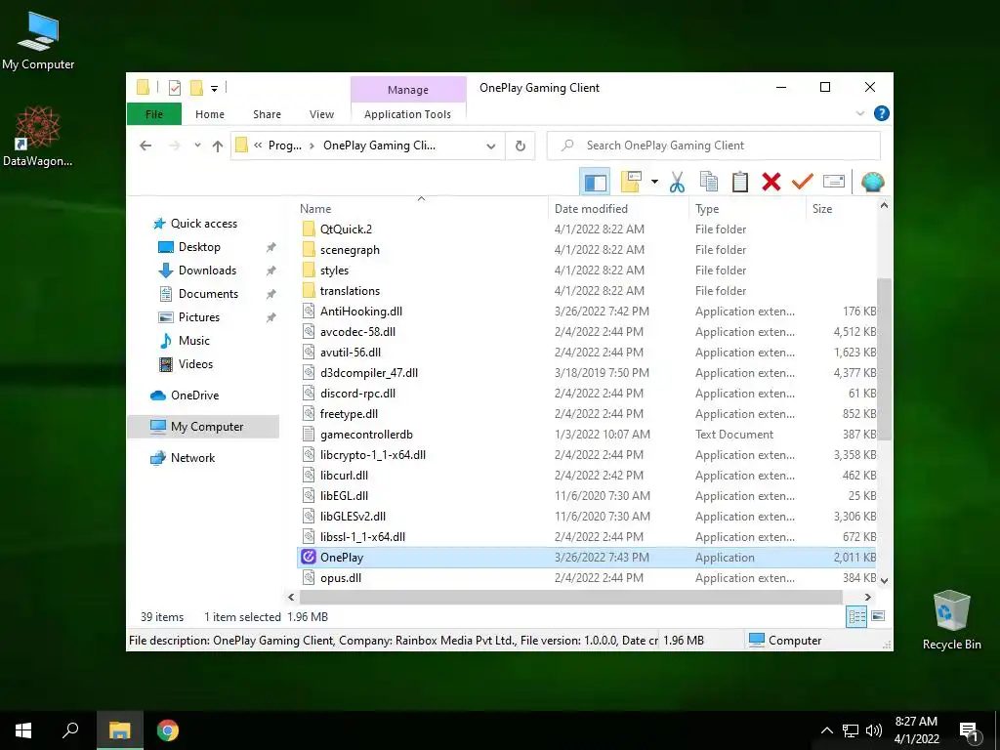Click the blue Help question mark icon
The image size is (1000, 750).
point(882,113)
